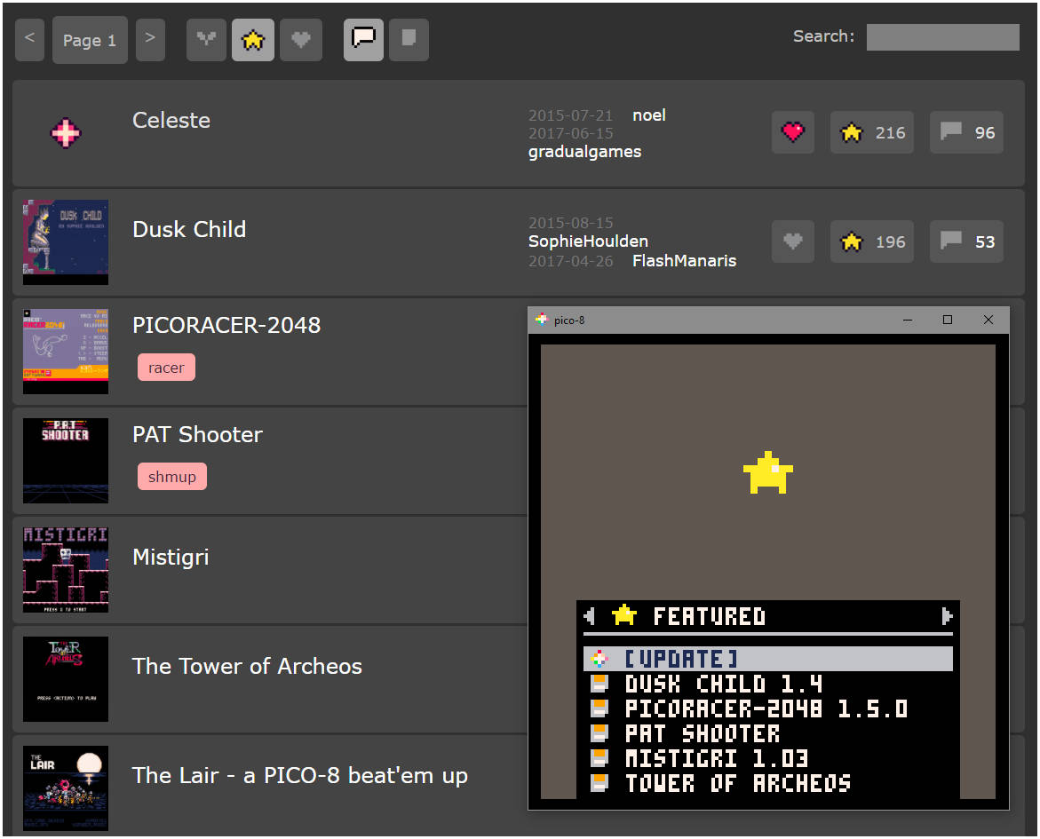
Task: Click cartridge icon beside TOWER OF ARCHEOS
Action: [x=599, y=783]
